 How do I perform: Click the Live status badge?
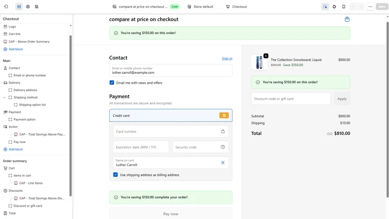(x=175, y=7)
